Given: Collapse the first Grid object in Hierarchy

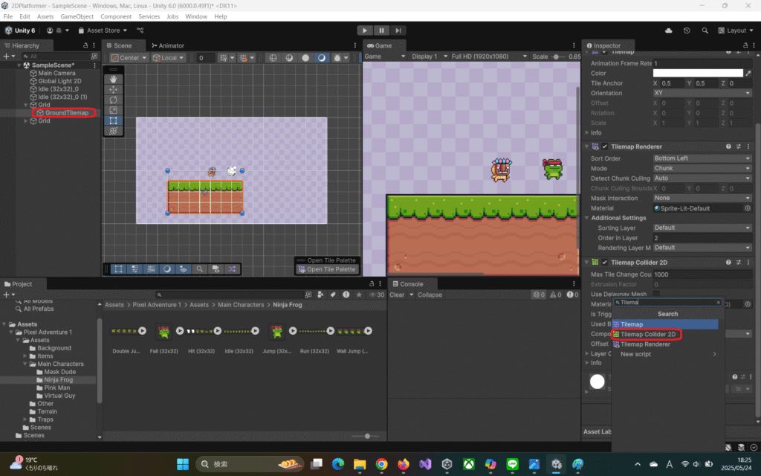Looking at the screenshot, I should click(26, 105).
